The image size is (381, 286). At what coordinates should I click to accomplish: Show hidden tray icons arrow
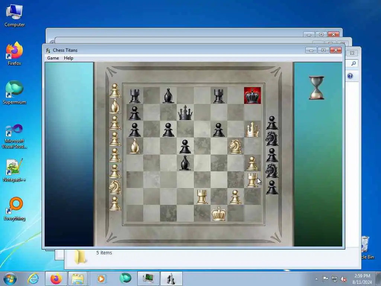316,279
